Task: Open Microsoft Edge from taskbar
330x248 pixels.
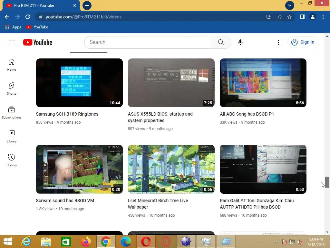Action: click(126, 242)
